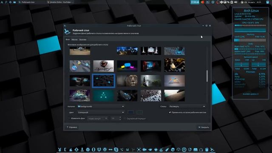
Task: Open the Стиль dropdown
Action: click(187, 106)
